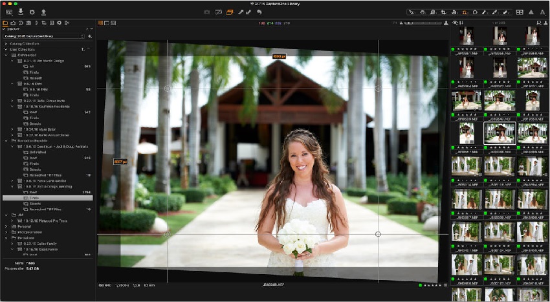Select the pointer cursor tool
550x302 pixels.
(x=412, y=12)
